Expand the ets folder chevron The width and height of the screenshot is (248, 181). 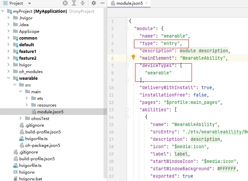click(27, 98)
